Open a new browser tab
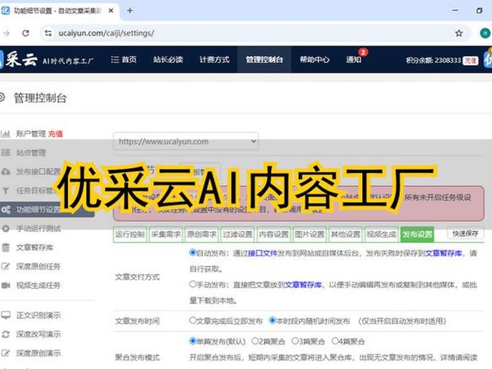This screenshot has width=492, height=369. point(130,10)
